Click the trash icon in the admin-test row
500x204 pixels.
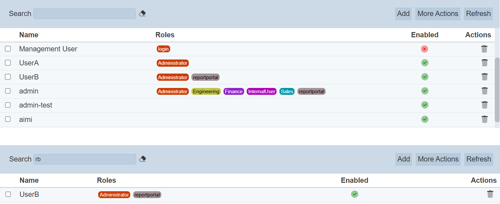click(485, 105)
